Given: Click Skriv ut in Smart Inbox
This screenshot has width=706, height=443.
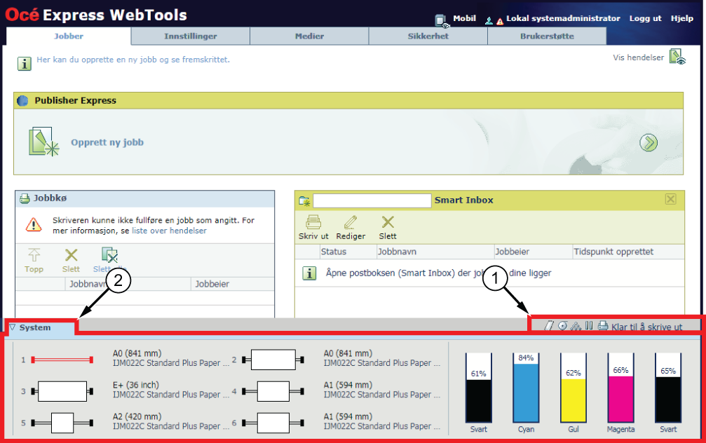Looking at the screenshot, I should click(313, 227).
